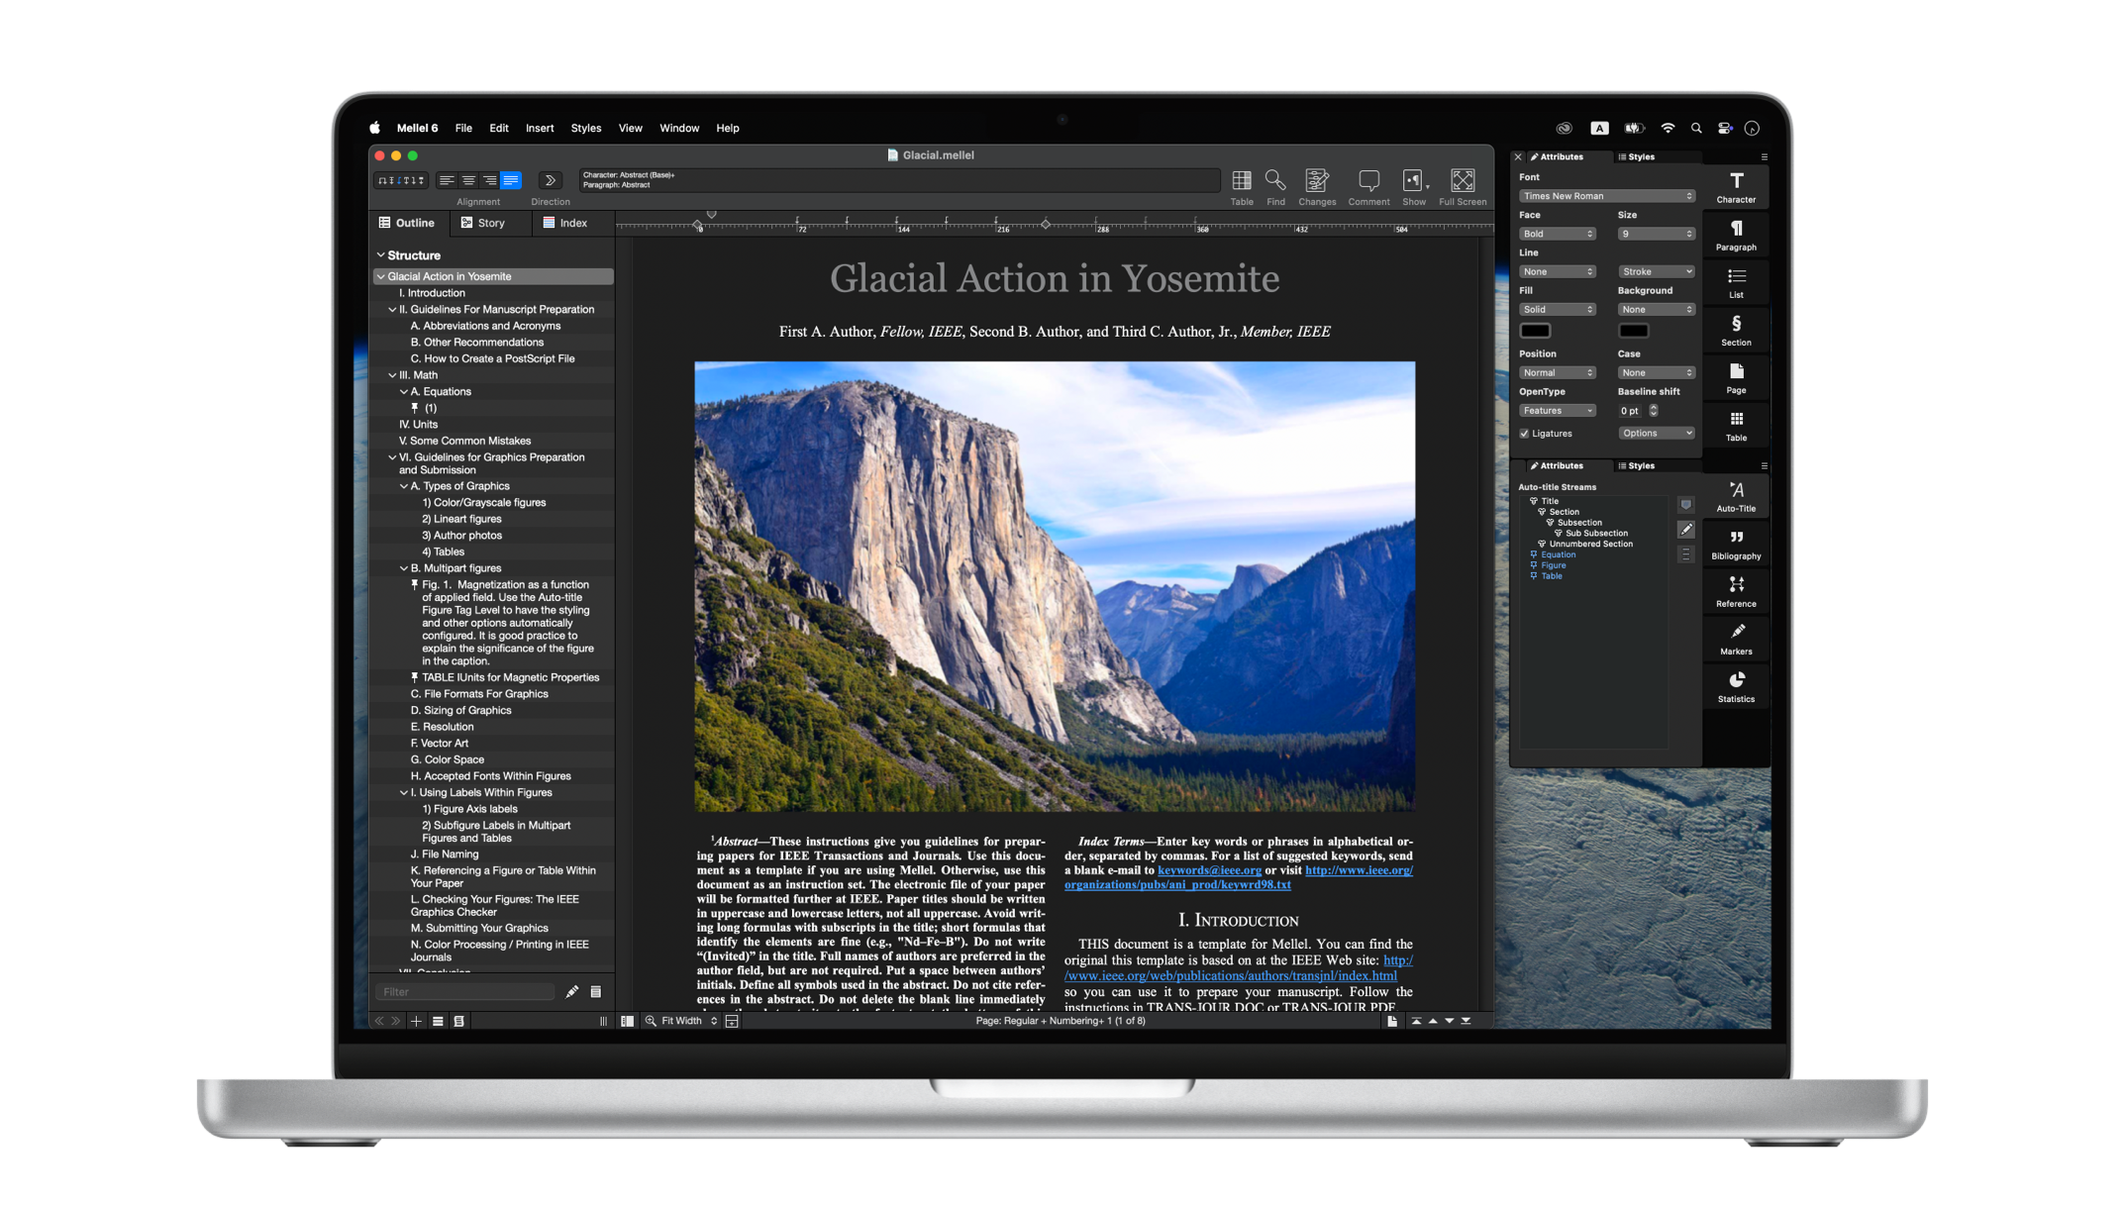This screenshot has height=1209, width=2126.
Task: Open the Insert menu
Action: coord(540,128)
